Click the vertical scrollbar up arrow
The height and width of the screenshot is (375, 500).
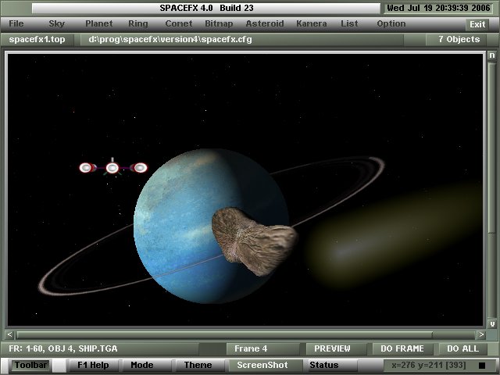pos(492,55)
